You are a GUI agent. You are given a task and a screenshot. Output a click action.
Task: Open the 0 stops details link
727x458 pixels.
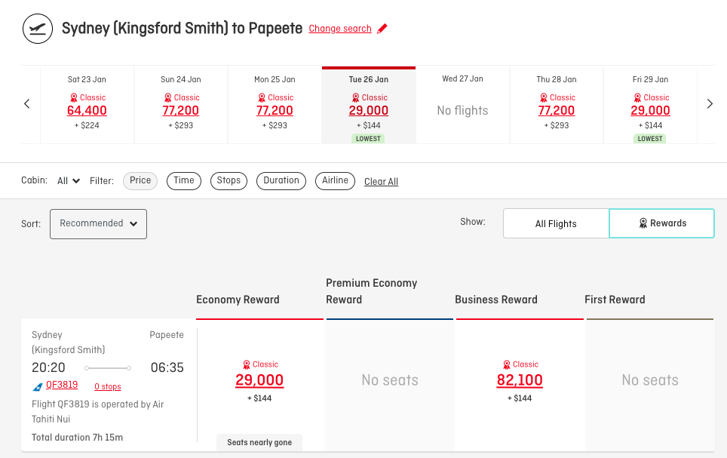pyautogui.click(x=108, y=386)
